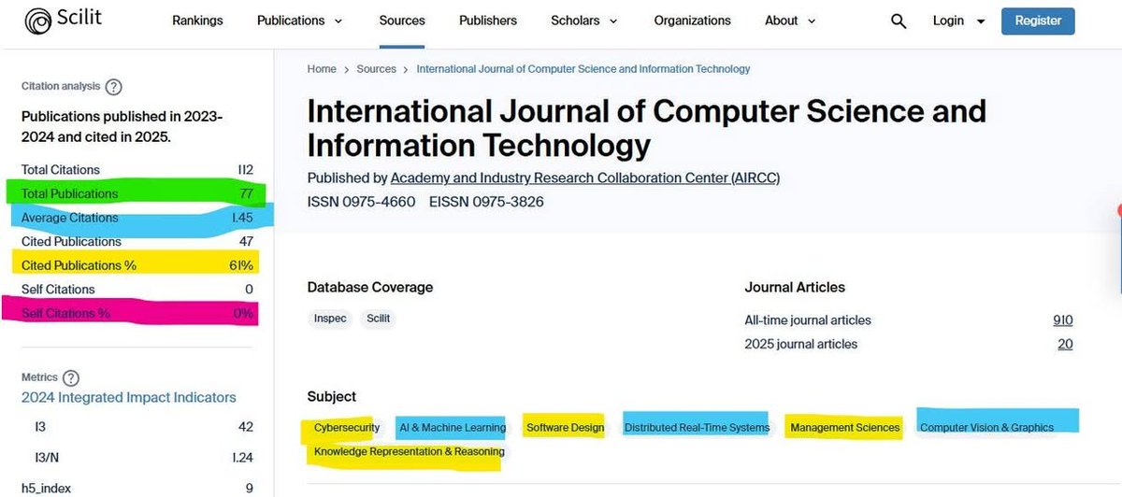
Task: Click the Total Publications value 77
Action: pyautogui.click(x=245, y=193)
